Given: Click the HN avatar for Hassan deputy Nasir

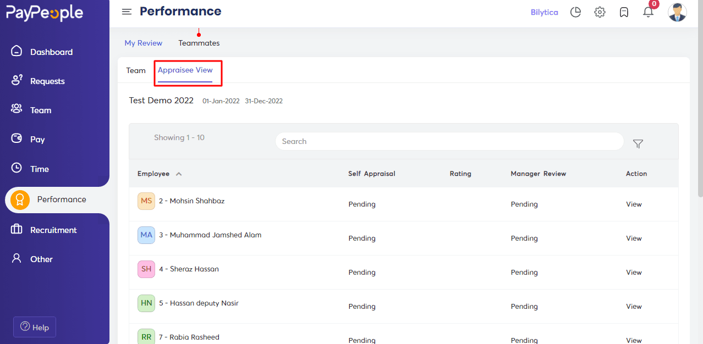Looking at the screenshot, I should 146,303.
